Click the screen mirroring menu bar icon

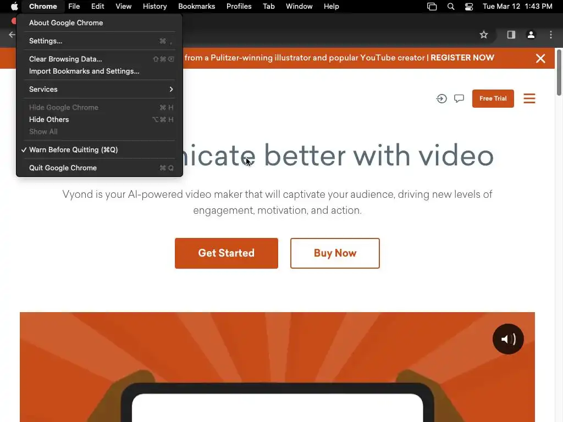432,7
